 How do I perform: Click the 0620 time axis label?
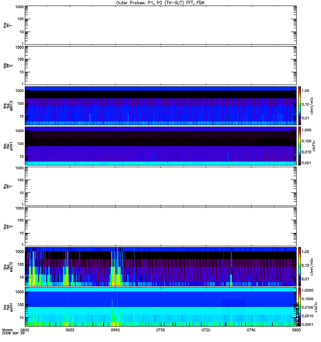[x=70, y=330]
